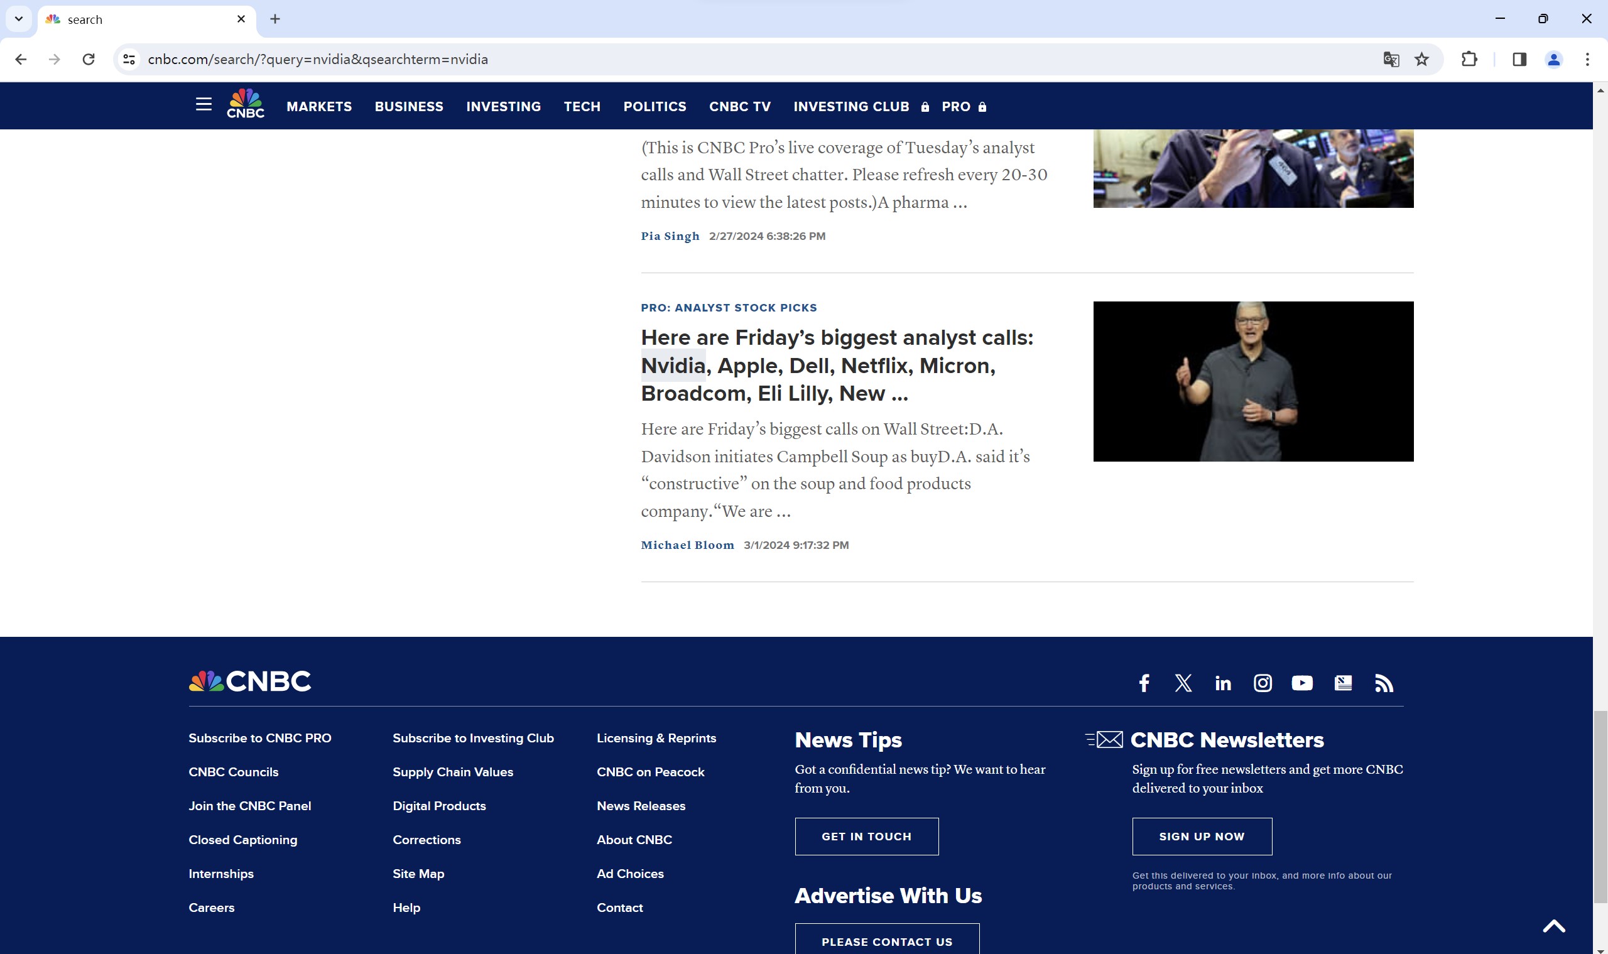Open Digital Products link
The width and height of the screenshot is (1608, 954).
pos(439,806)
